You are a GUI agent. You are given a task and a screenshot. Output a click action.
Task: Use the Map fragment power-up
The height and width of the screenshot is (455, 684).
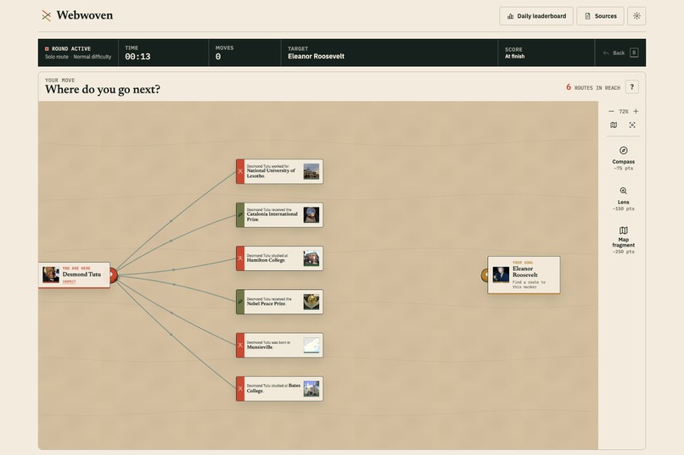pos(624,240)
